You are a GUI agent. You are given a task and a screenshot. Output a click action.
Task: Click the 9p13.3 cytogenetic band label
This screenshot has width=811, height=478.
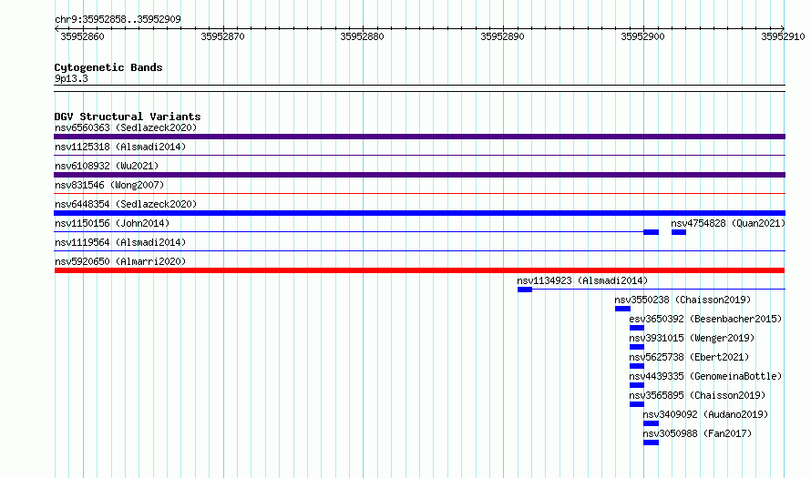point(71,78)
